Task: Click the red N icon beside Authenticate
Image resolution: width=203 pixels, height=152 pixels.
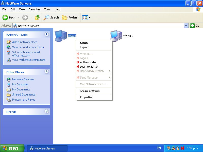Action: point(78,62)
